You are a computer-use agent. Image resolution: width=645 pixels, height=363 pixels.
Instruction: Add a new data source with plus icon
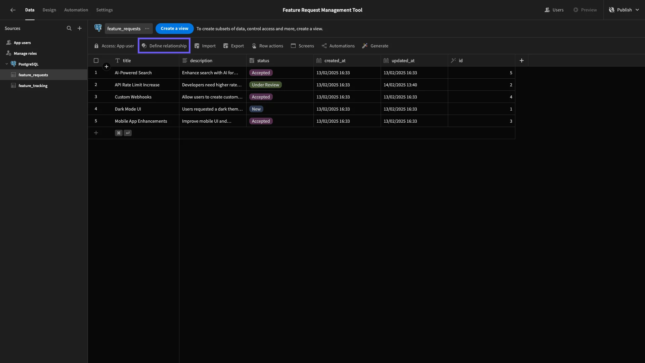[80, 29]
